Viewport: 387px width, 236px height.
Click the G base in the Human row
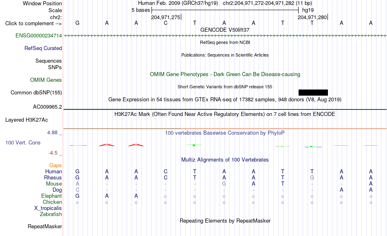[77, 171]
